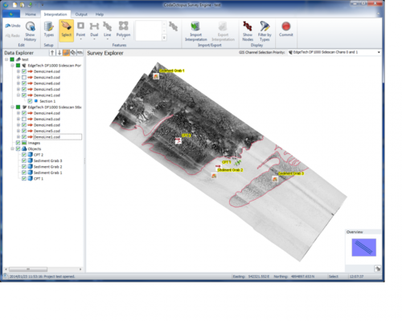Click the 'Sediment Grab 2' map label
The height and width of the screenshot is (321, 402).
(230, 170)
